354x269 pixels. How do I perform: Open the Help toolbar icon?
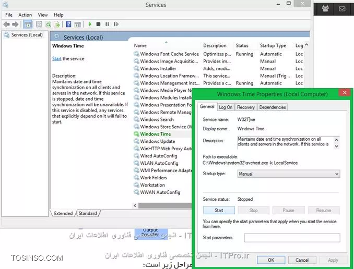[68, 24]
